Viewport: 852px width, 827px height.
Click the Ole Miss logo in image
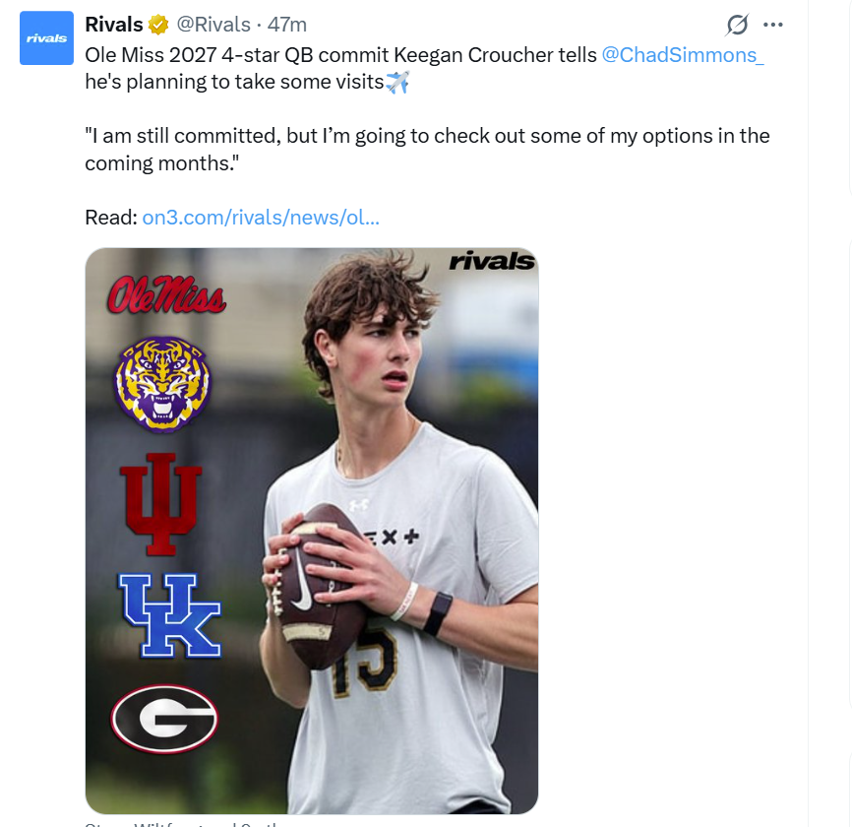[x=167, y=295]
